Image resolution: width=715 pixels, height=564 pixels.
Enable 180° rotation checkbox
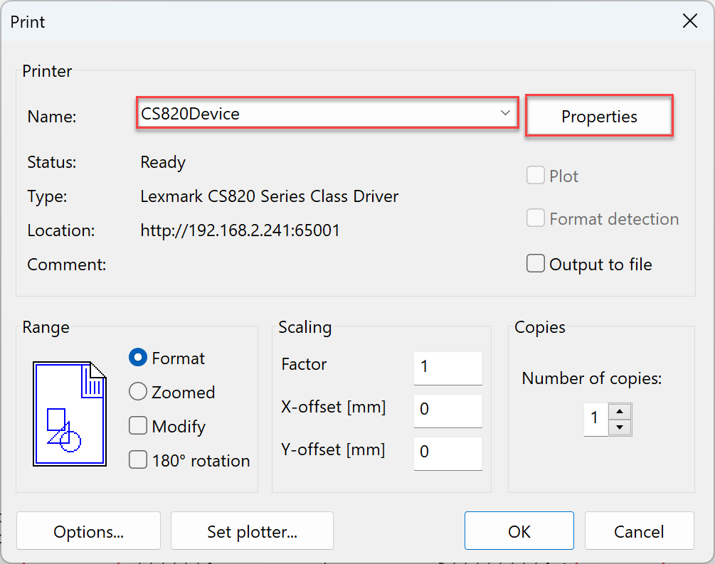138,460
